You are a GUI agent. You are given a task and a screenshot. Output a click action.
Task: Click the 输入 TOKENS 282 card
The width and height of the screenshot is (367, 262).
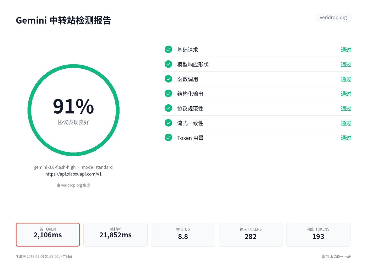point(251,234)
